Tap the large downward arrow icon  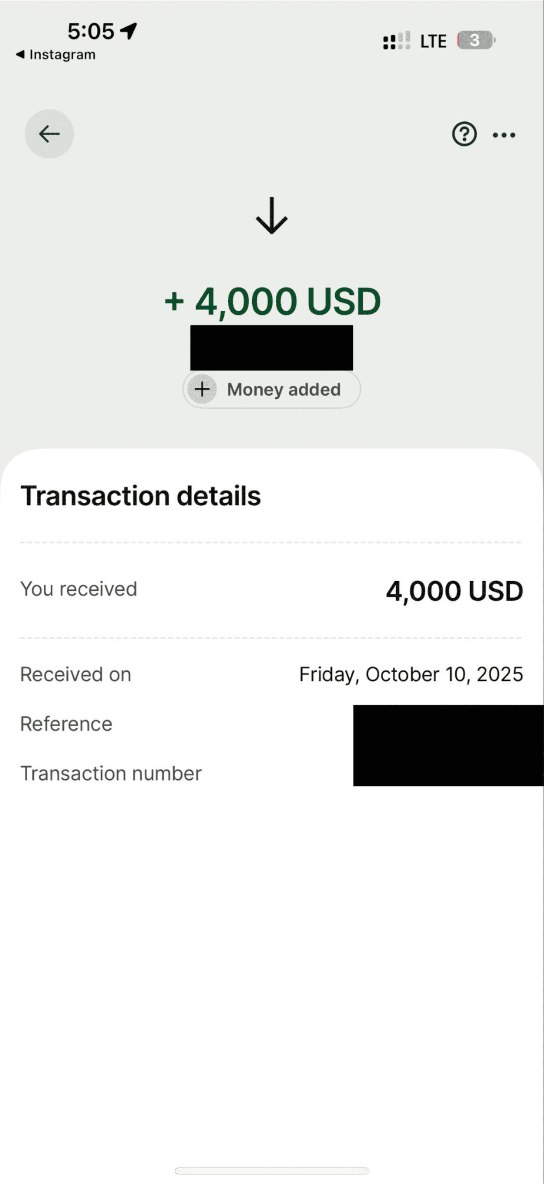tap(272, 216)
